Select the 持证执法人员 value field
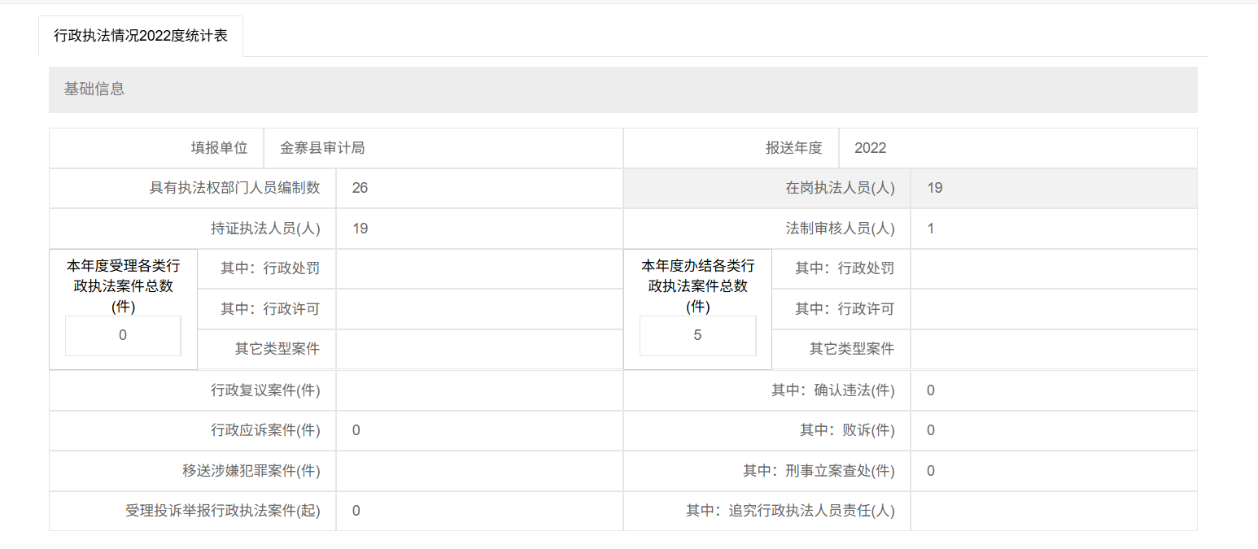Viewport: 1258px width, 549px height. pos(478,229)
